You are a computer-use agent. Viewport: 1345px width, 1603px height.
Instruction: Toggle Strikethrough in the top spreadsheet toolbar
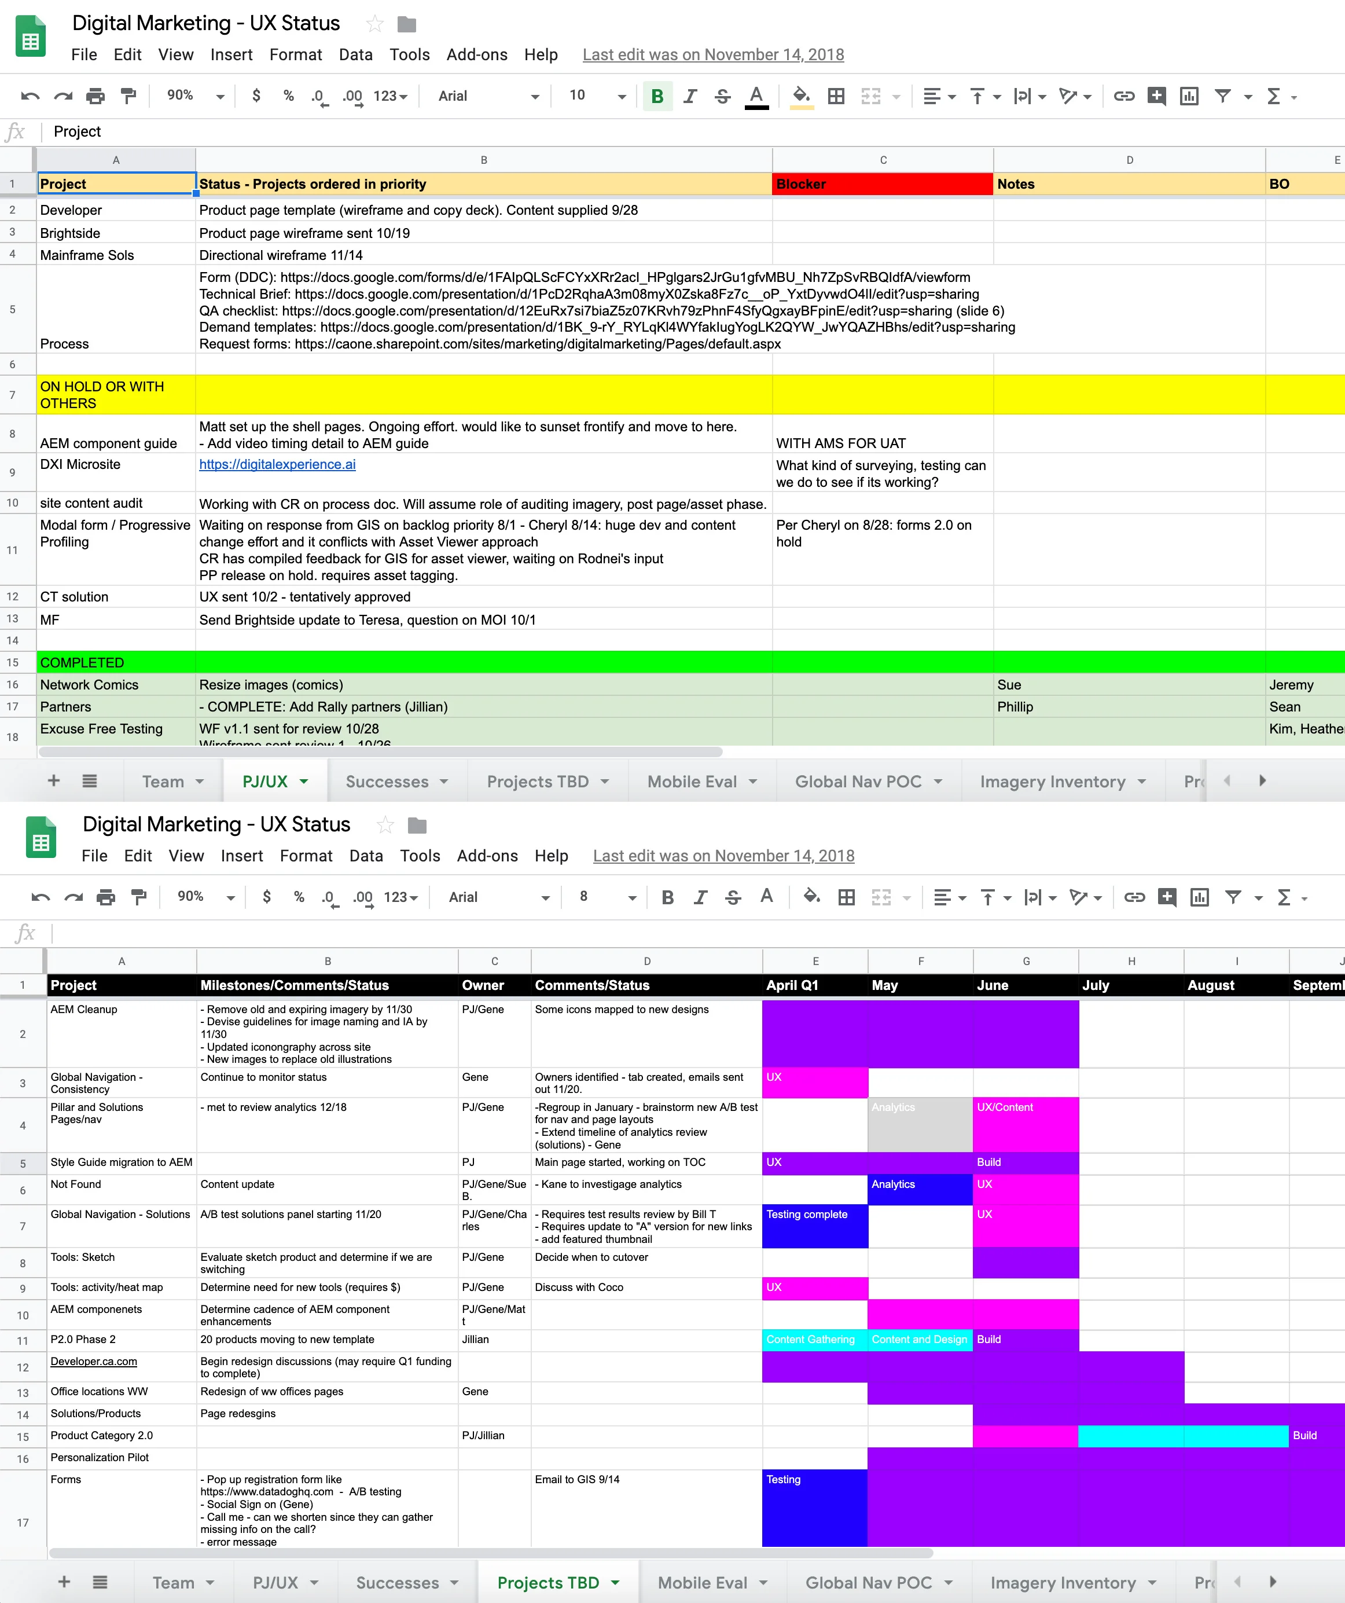coord(722,96)
